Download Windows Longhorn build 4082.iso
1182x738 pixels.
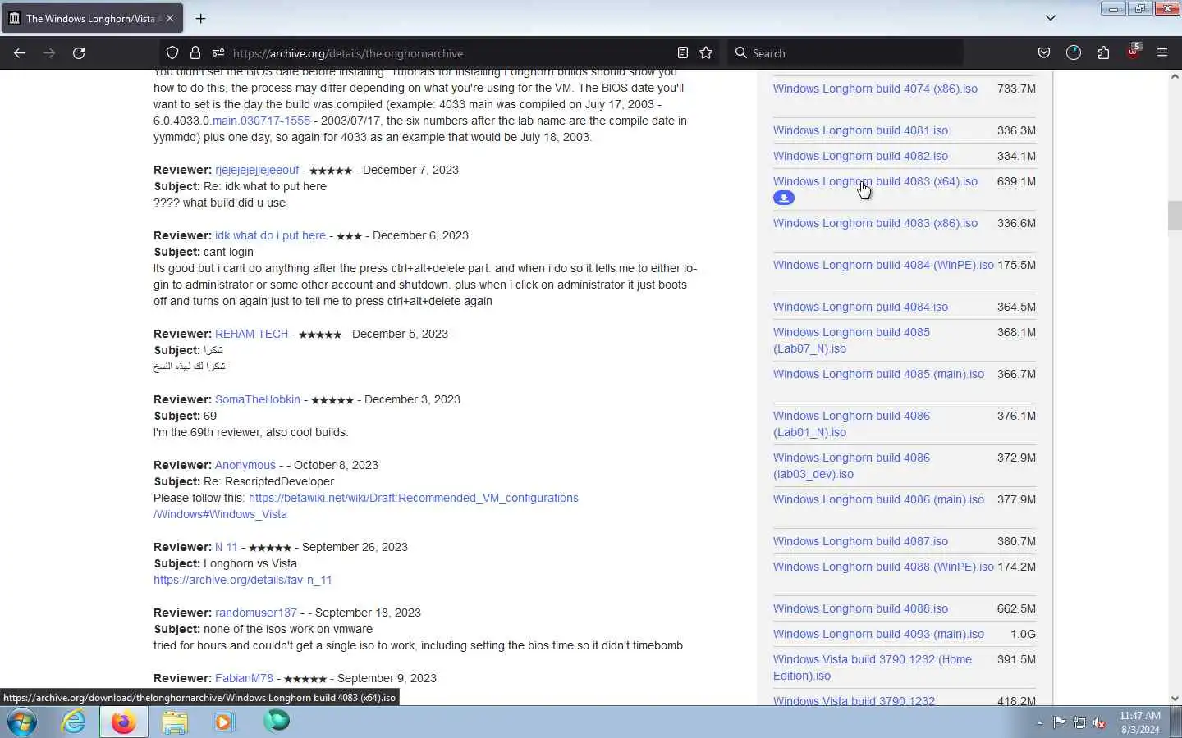click(860, 156)
